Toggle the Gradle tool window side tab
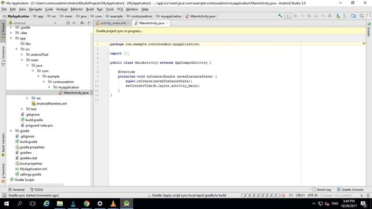The height and width of the screenshot is (209, 372). (x=369, y=30)
